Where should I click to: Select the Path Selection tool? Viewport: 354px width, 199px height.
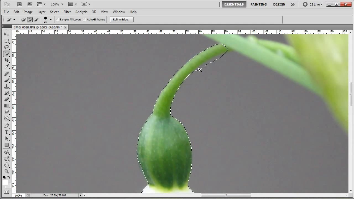(x=7, y=139)
